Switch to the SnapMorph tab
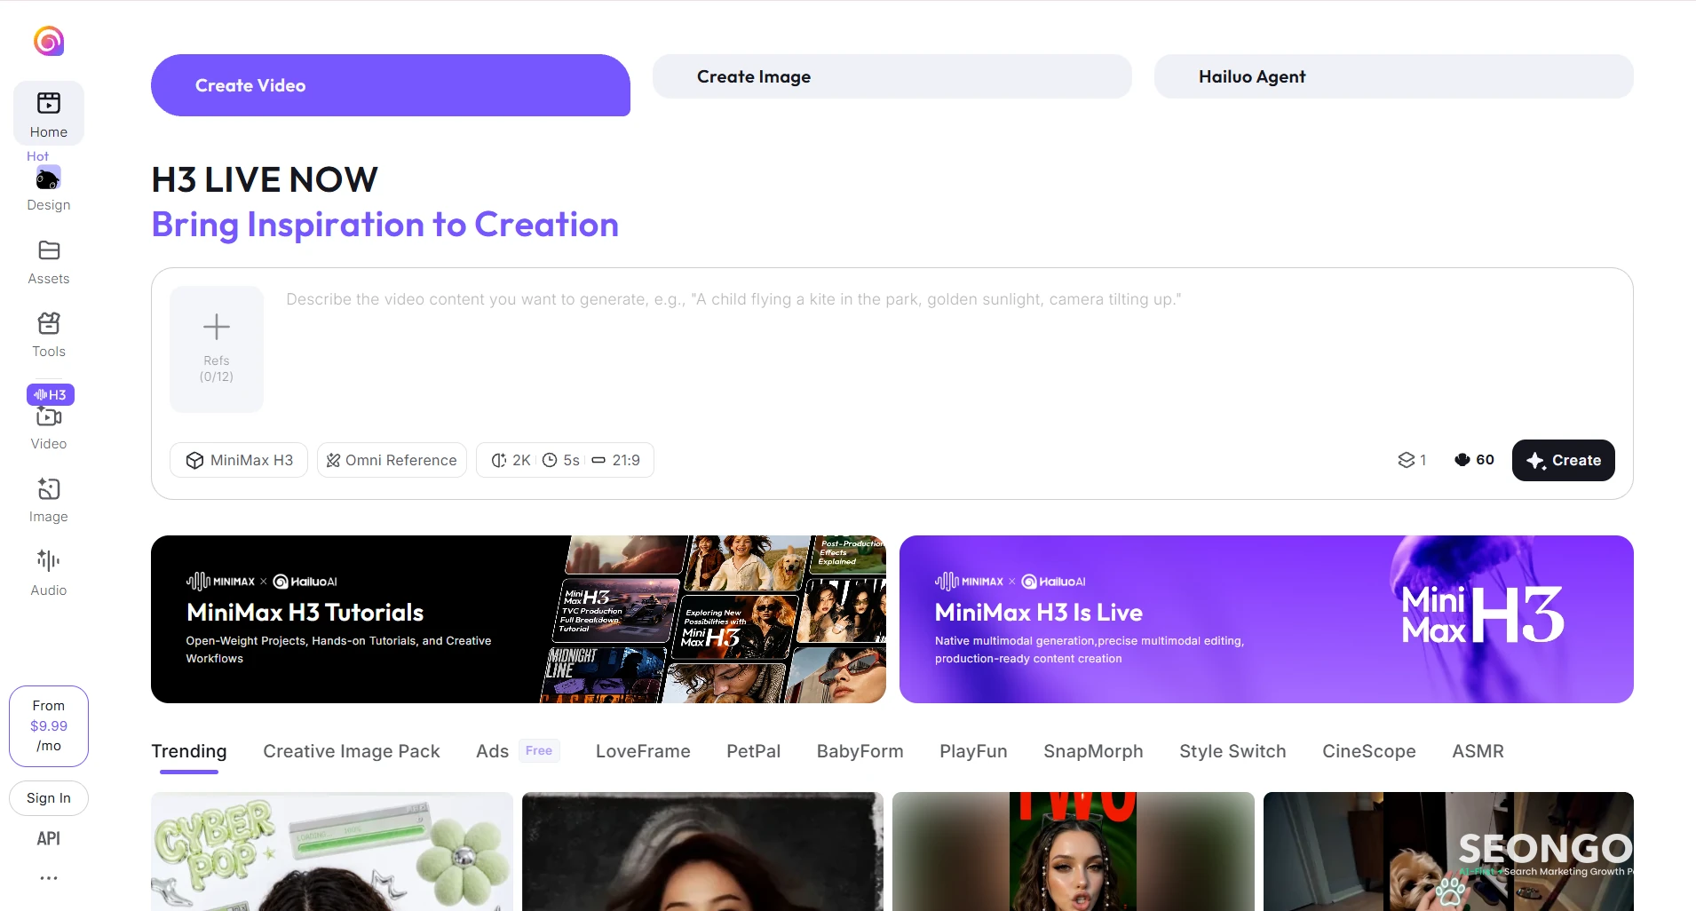The image size is (1696, 911). point(1094,751)
